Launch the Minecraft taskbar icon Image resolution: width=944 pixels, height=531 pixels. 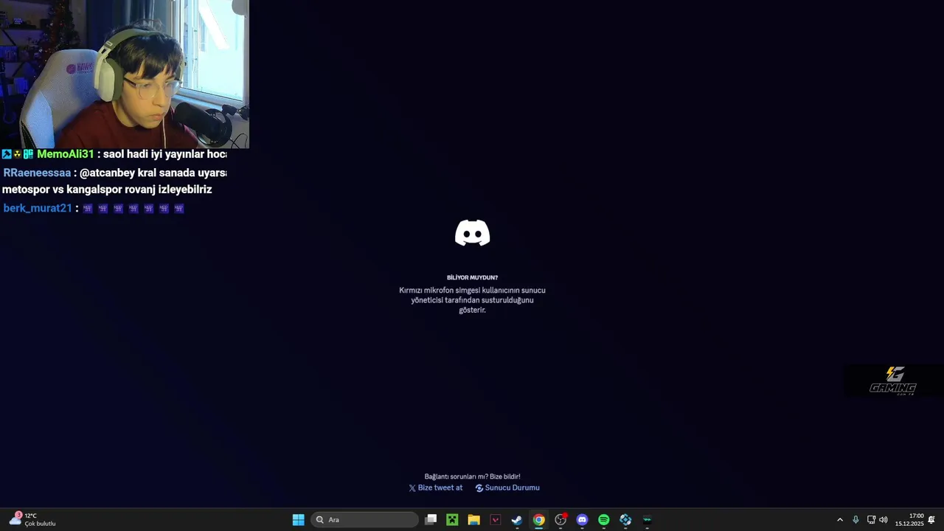(452, 520)
